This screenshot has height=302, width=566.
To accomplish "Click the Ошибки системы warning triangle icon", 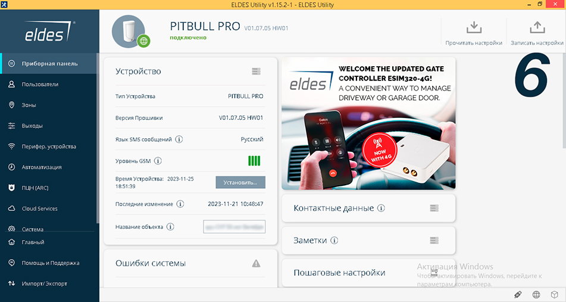I will (x=257, y=263).
